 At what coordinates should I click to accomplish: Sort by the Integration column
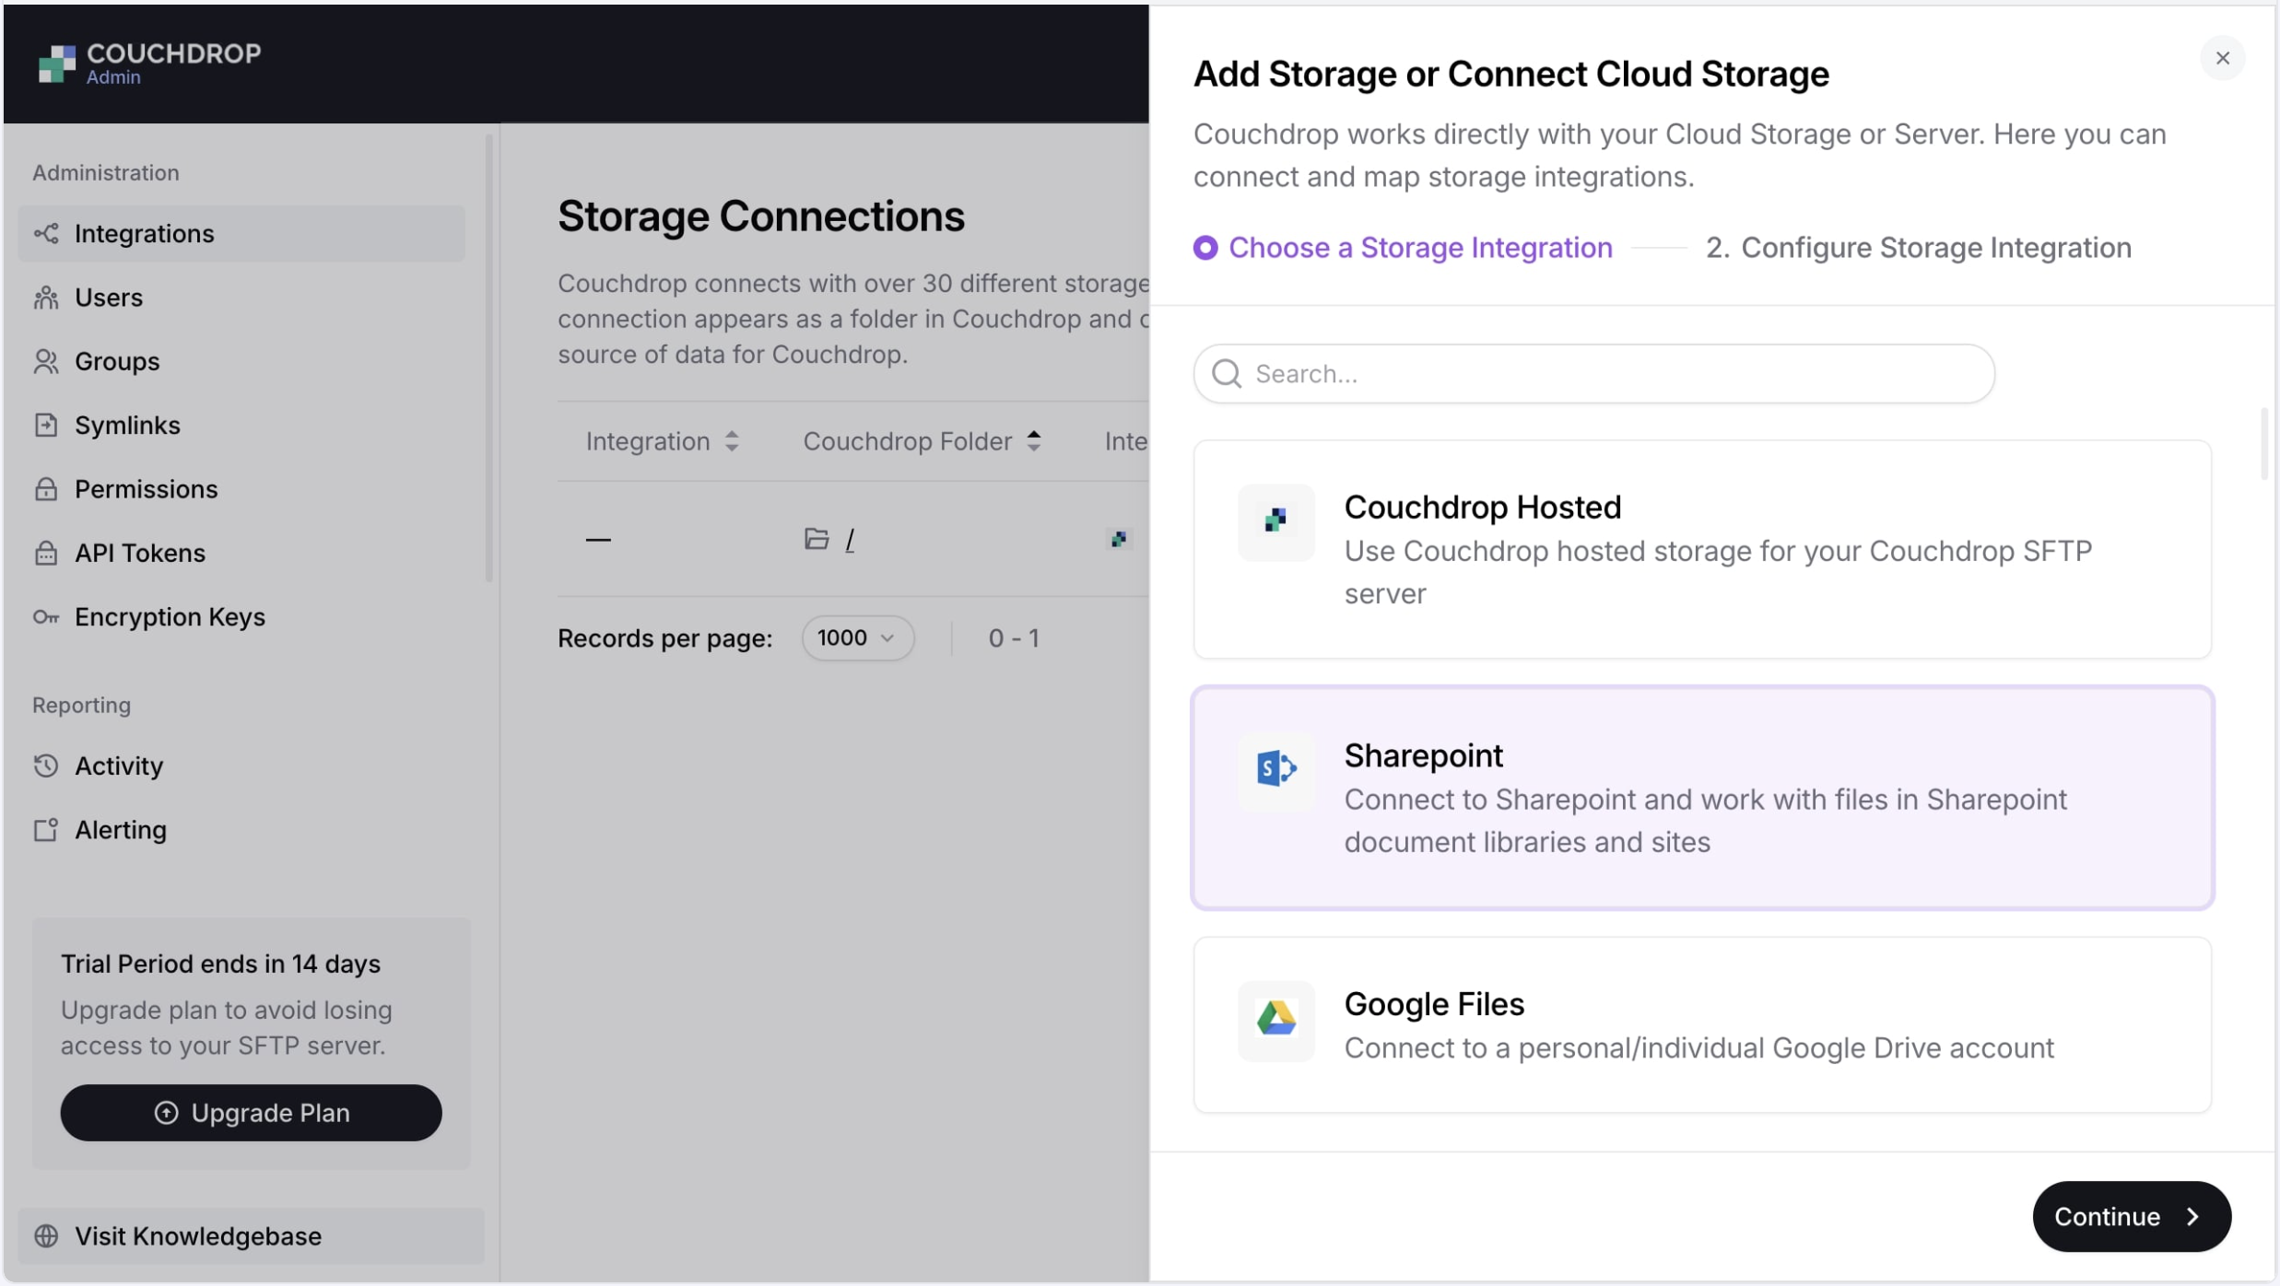(662, 441)
